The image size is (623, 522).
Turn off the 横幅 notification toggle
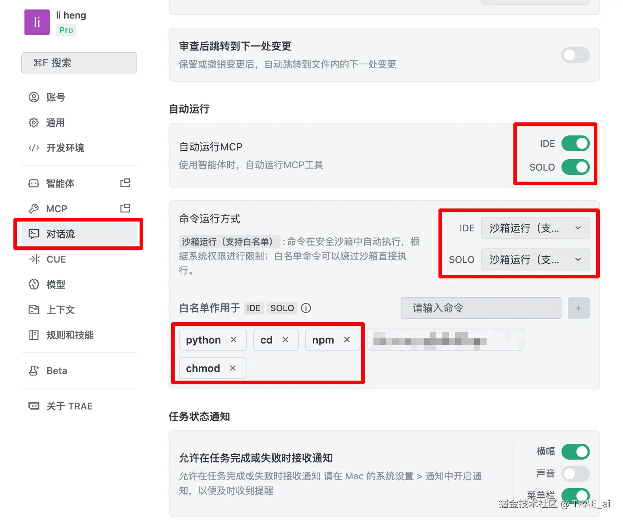pos(576,452)
